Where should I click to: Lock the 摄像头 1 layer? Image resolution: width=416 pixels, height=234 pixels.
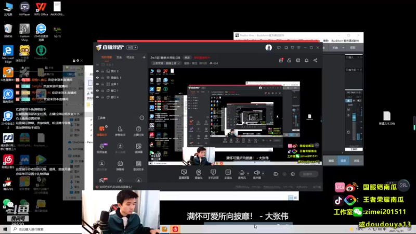(102, 77)
